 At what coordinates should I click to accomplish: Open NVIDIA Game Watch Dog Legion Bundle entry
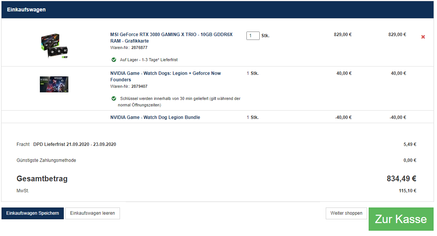[155, 117]
